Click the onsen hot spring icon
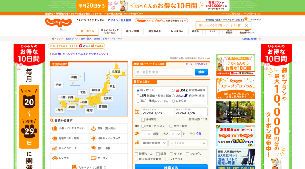 coord(94,128)
